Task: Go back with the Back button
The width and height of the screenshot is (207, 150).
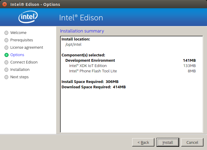Action: click(x=143, y=142)
